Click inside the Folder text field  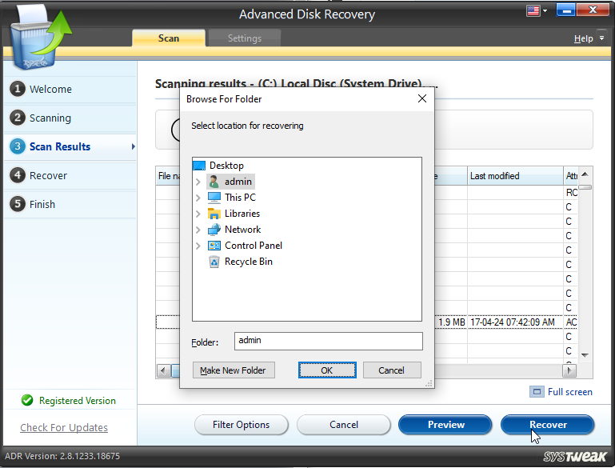tap(328, 341)
